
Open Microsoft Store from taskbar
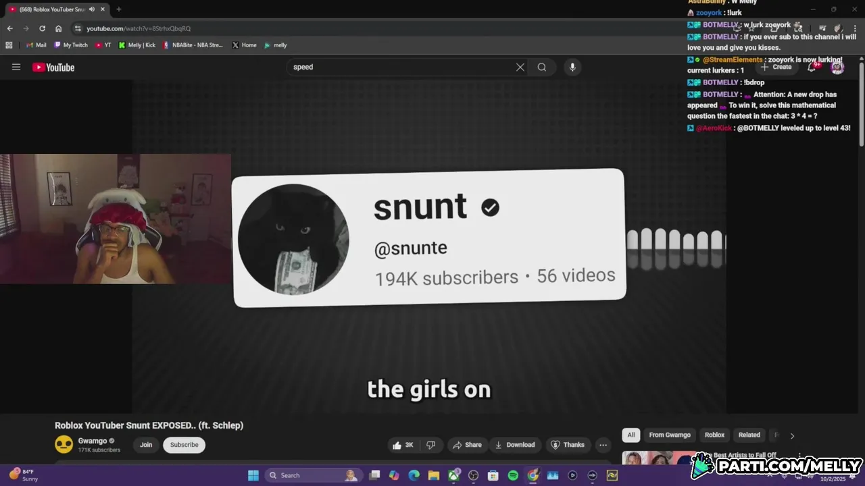(493, 475)
